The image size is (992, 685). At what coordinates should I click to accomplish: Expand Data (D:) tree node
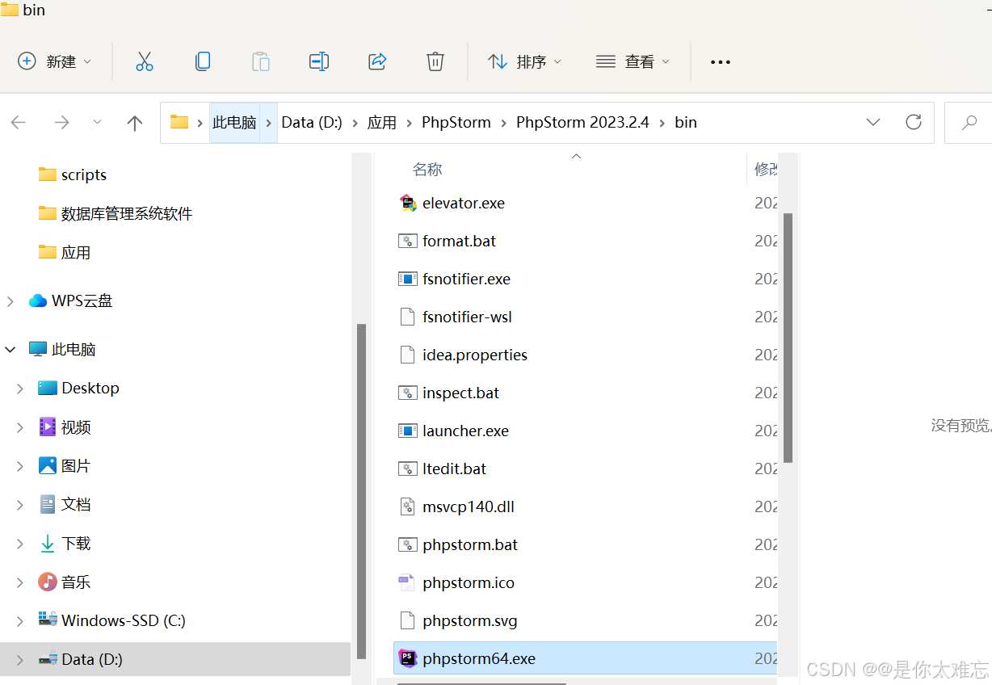click(x=20, y=660)
